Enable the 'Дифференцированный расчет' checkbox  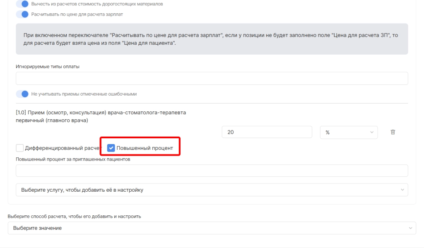(x=20, y=148)
